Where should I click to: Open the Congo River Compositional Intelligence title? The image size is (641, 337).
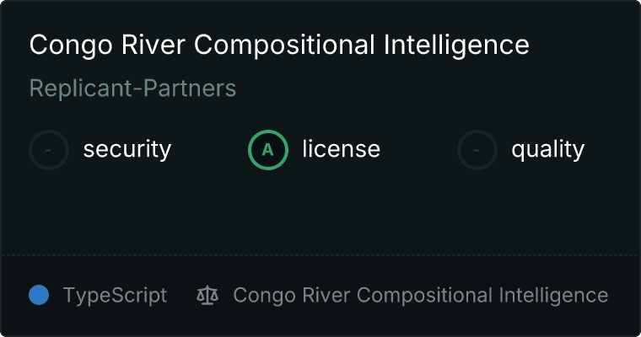click(279, 45)
